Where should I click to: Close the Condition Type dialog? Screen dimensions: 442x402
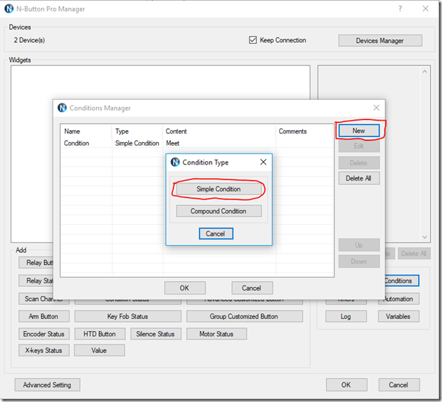click(264, 162)
